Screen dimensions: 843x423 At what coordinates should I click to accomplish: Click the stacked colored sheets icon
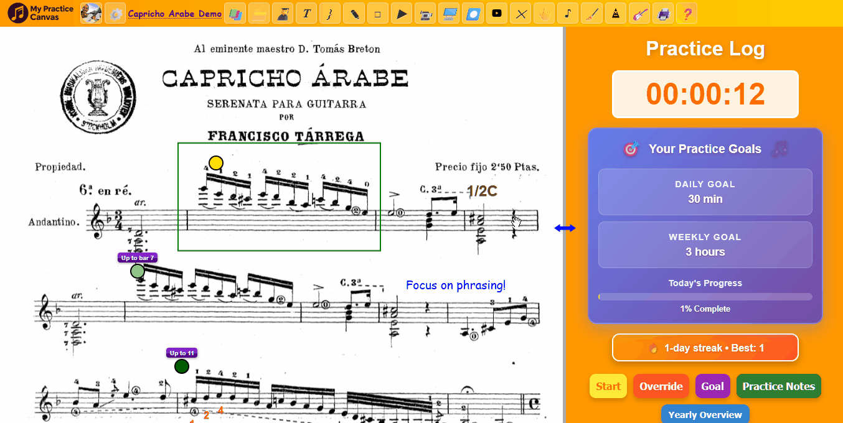(235, 13)
